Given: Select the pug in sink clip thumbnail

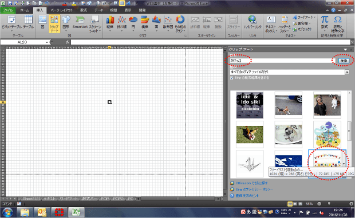Looking at the screenshot, I should point(288,134).
